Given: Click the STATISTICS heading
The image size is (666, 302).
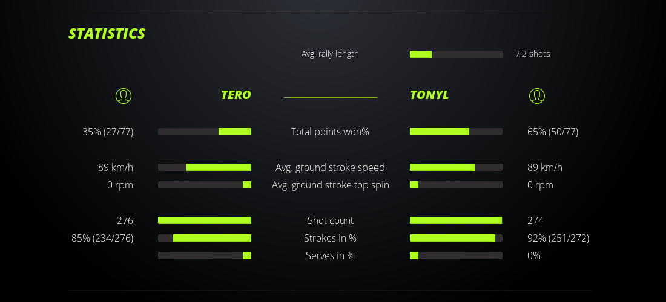Looking at the screenshot, I should point(107,34).
